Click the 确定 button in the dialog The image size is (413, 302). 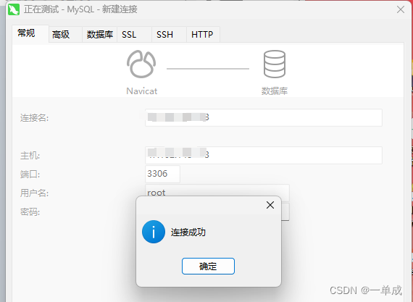[x=208, y=267]
